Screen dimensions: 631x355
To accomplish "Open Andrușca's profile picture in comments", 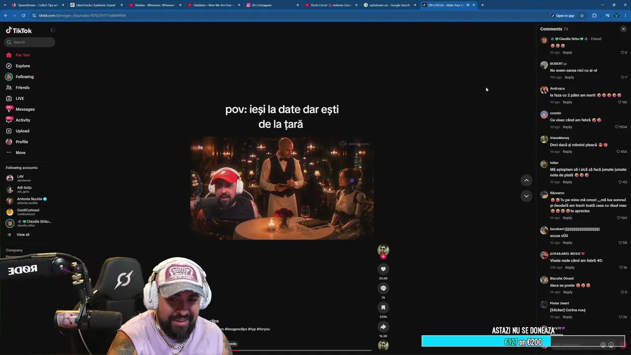I will point(544,90).
